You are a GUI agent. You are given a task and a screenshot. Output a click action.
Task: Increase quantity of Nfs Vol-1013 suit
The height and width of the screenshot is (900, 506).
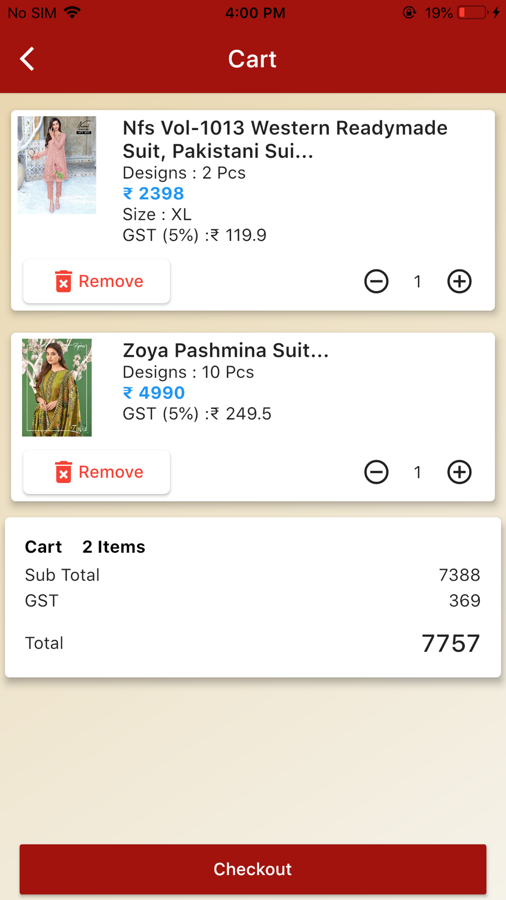459,281
